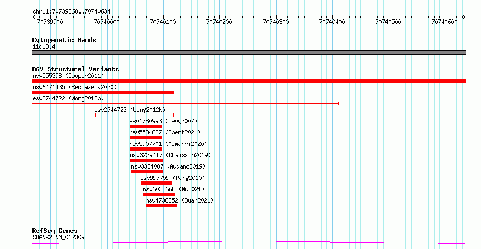Click the Cytogenetic Bands track title
Image resolution: width=481 pixels, height=249 pixels.
point(64,40)
